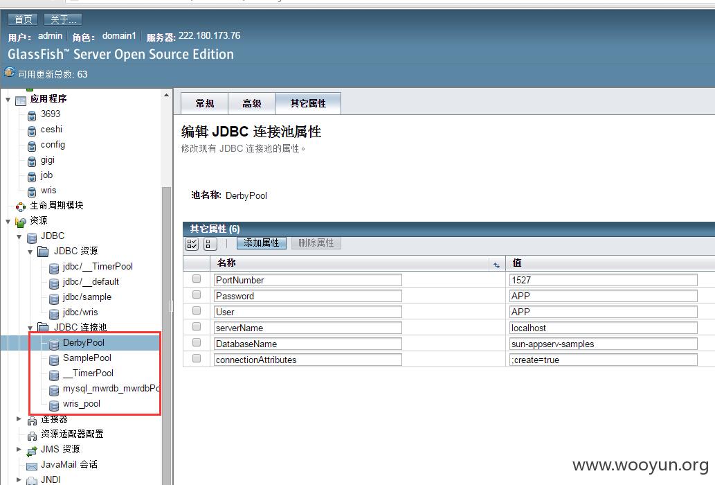Click the select-all properties icon
This screenshot has width=715, height=485.
pyautogui.click(x=192, y=244)
